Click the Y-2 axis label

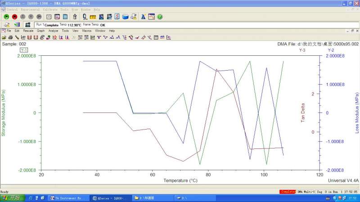coord(331,50)
